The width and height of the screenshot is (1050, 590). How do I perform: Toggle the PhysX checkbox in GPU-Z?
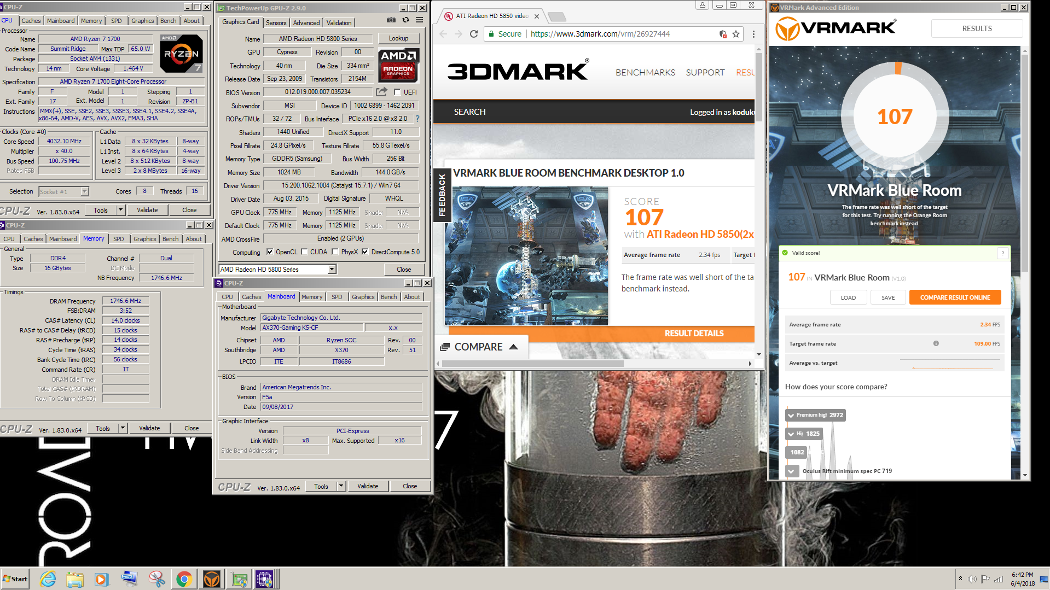pyautogui.click(x=335, y=252)
